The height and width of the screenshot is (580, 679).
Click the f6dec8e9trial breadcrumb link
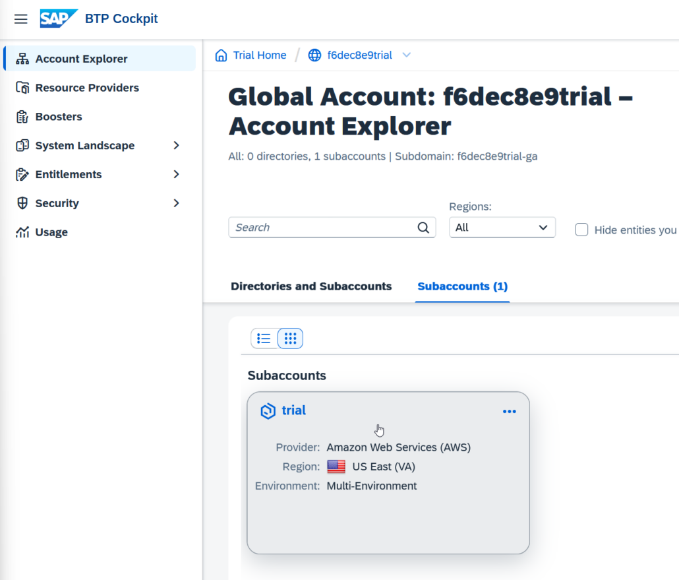coord(360,55)
